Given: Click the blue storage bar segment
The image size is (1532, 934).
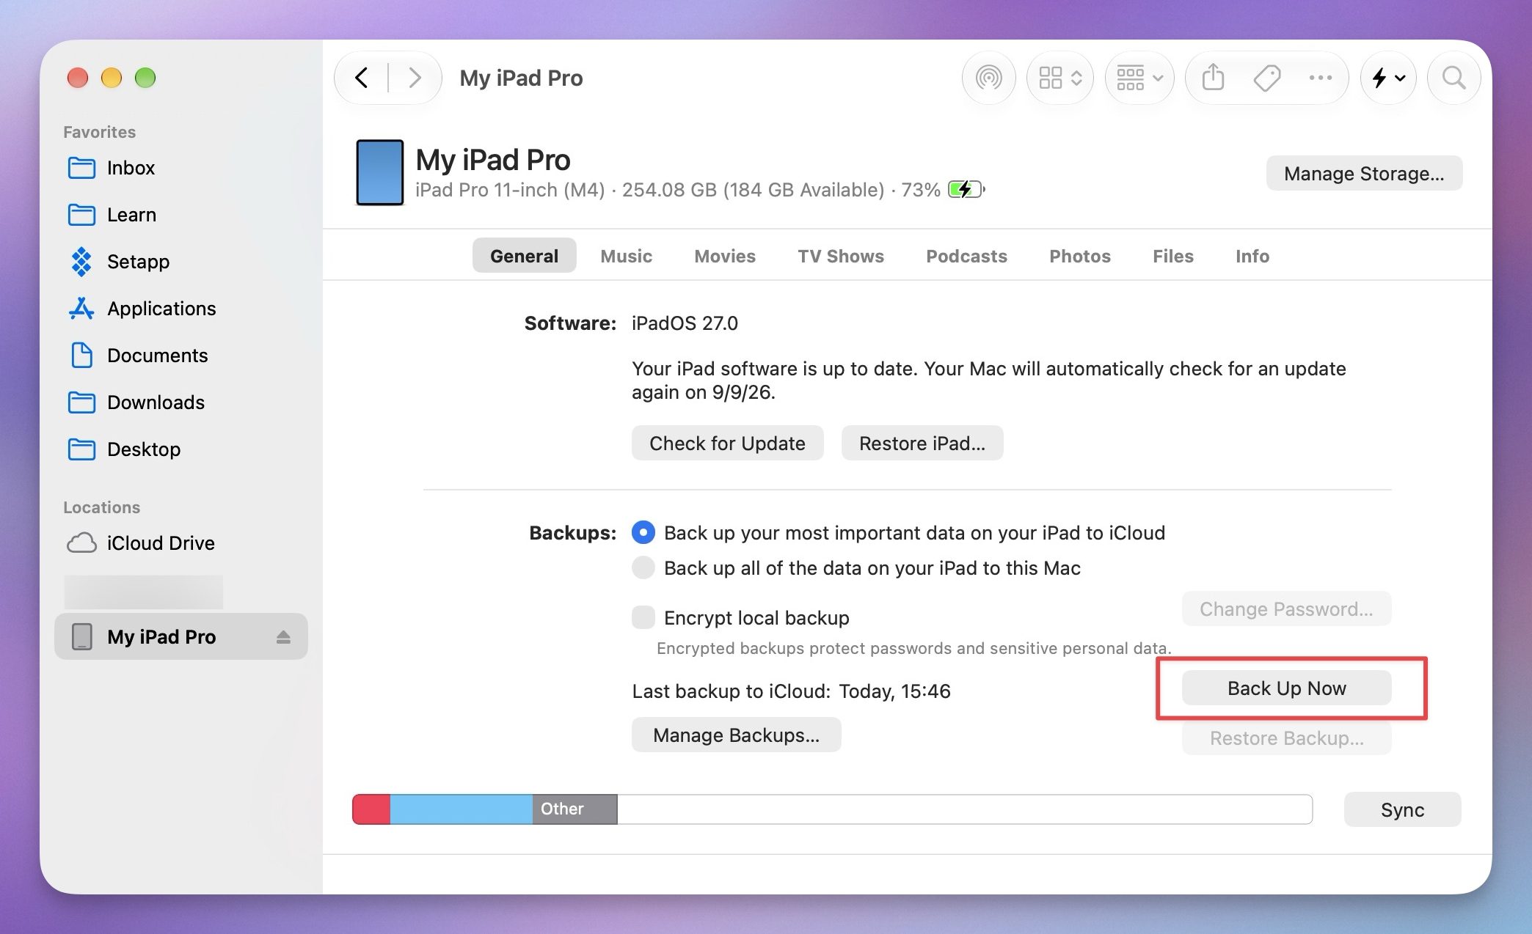Looking at the screenshot, I should coord(461,809).
